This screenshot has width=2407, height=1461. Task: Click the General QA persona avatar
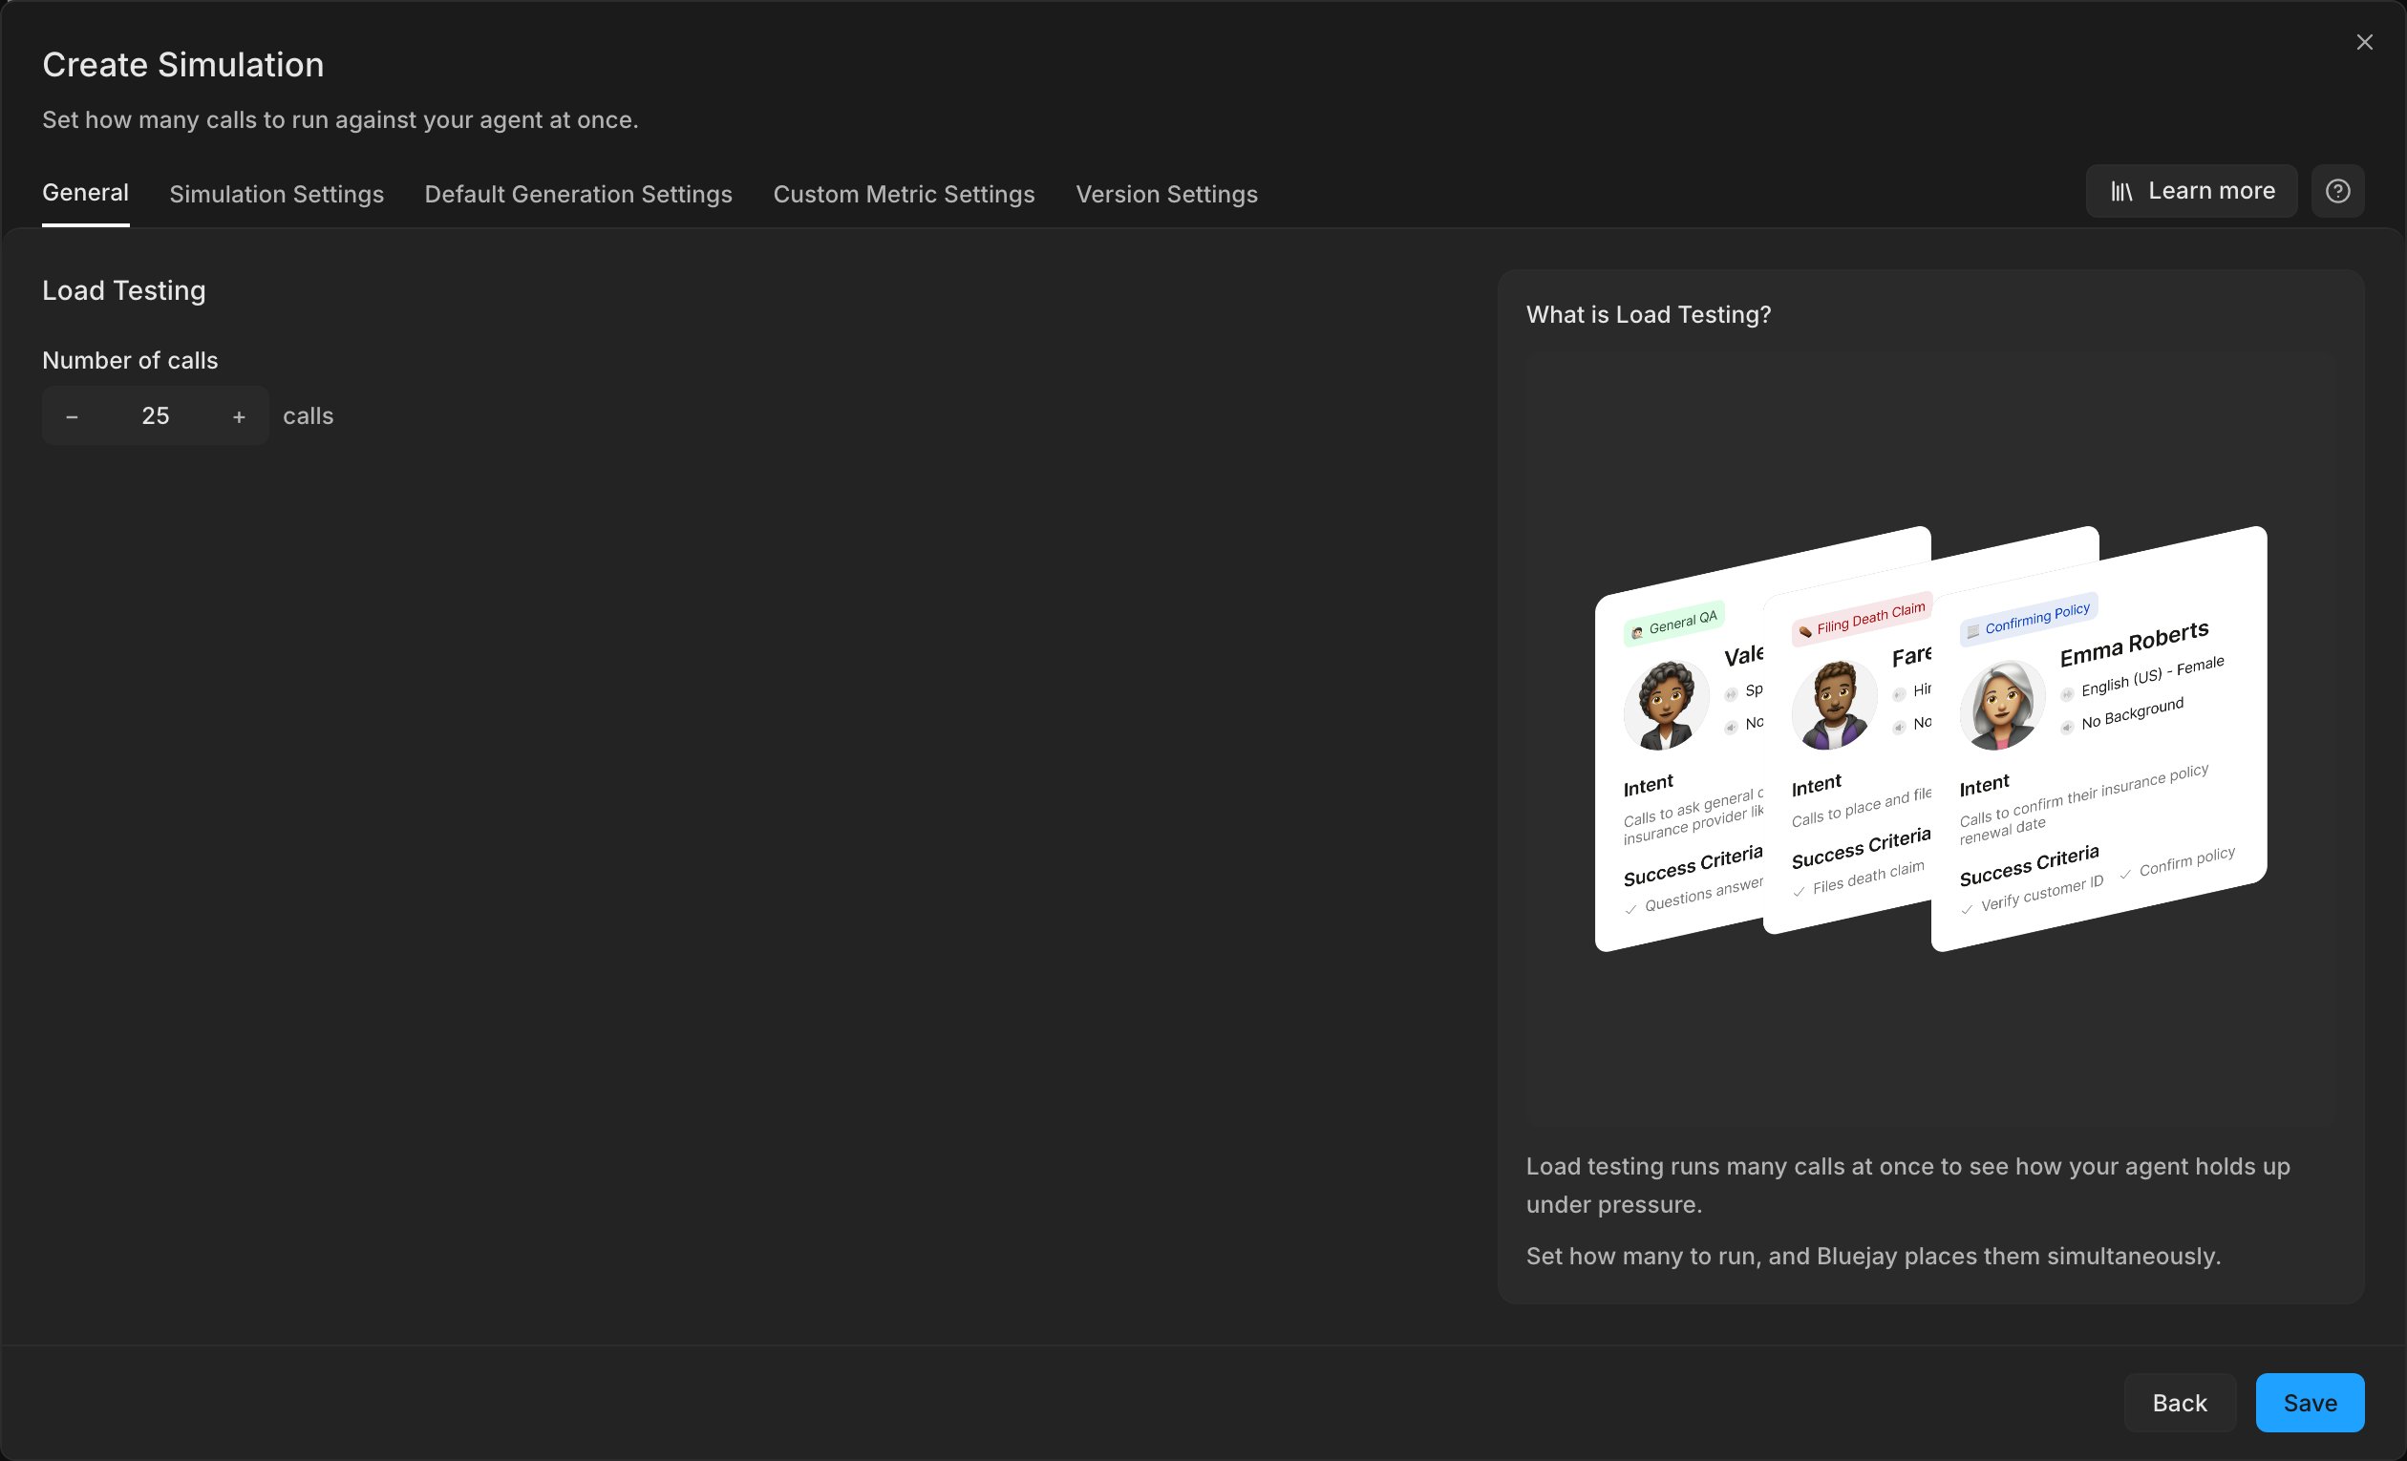[x=1666, y=705]
